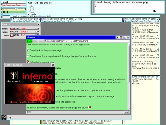Click the green back arrow icon in help page
The image size is (166, 125).
[x=28, y=50]
